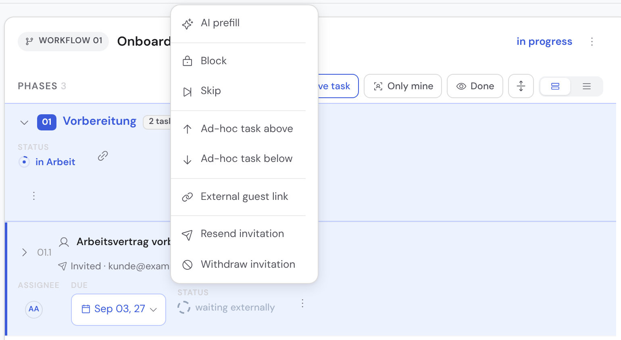This screenshot has height=340, width=621.
Task: Click the AI prefill sparkle icon
Action: pyautogui.click(x=188, y=24)
